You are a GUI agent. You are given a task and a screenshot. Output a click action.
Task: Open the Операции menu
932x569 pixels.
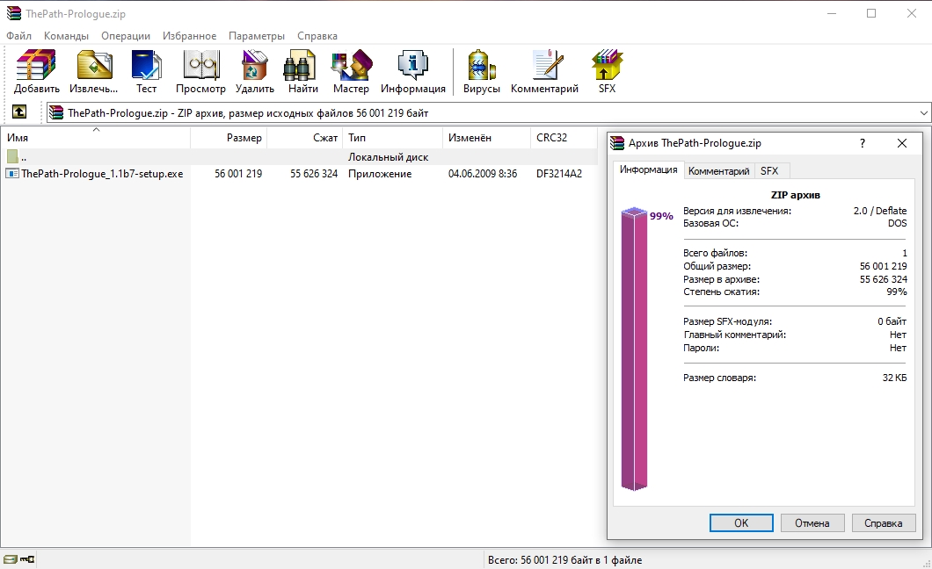[x=126, y=36]
